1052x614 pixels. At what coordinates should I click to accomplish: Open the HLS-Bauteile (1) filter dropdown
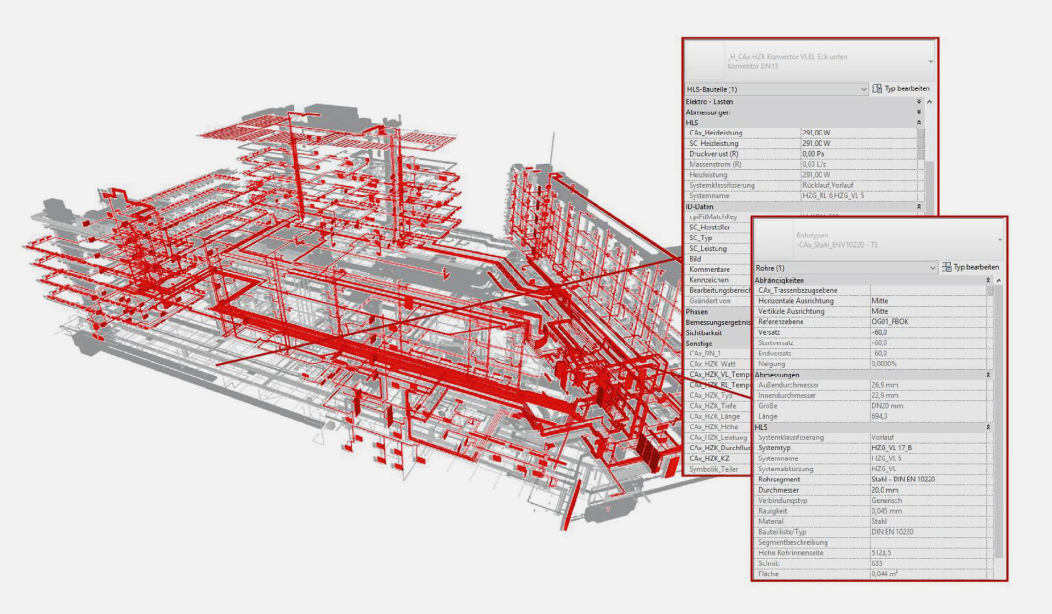tap(776, 89)
